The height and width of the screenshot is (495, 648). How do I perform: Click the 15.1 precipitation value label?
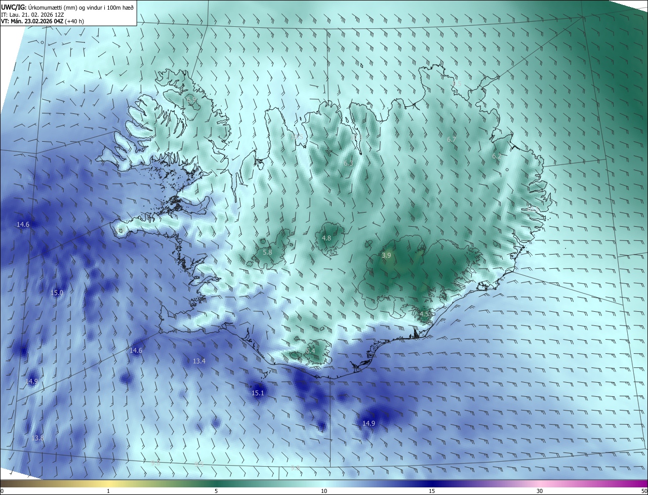click(258, 393)
